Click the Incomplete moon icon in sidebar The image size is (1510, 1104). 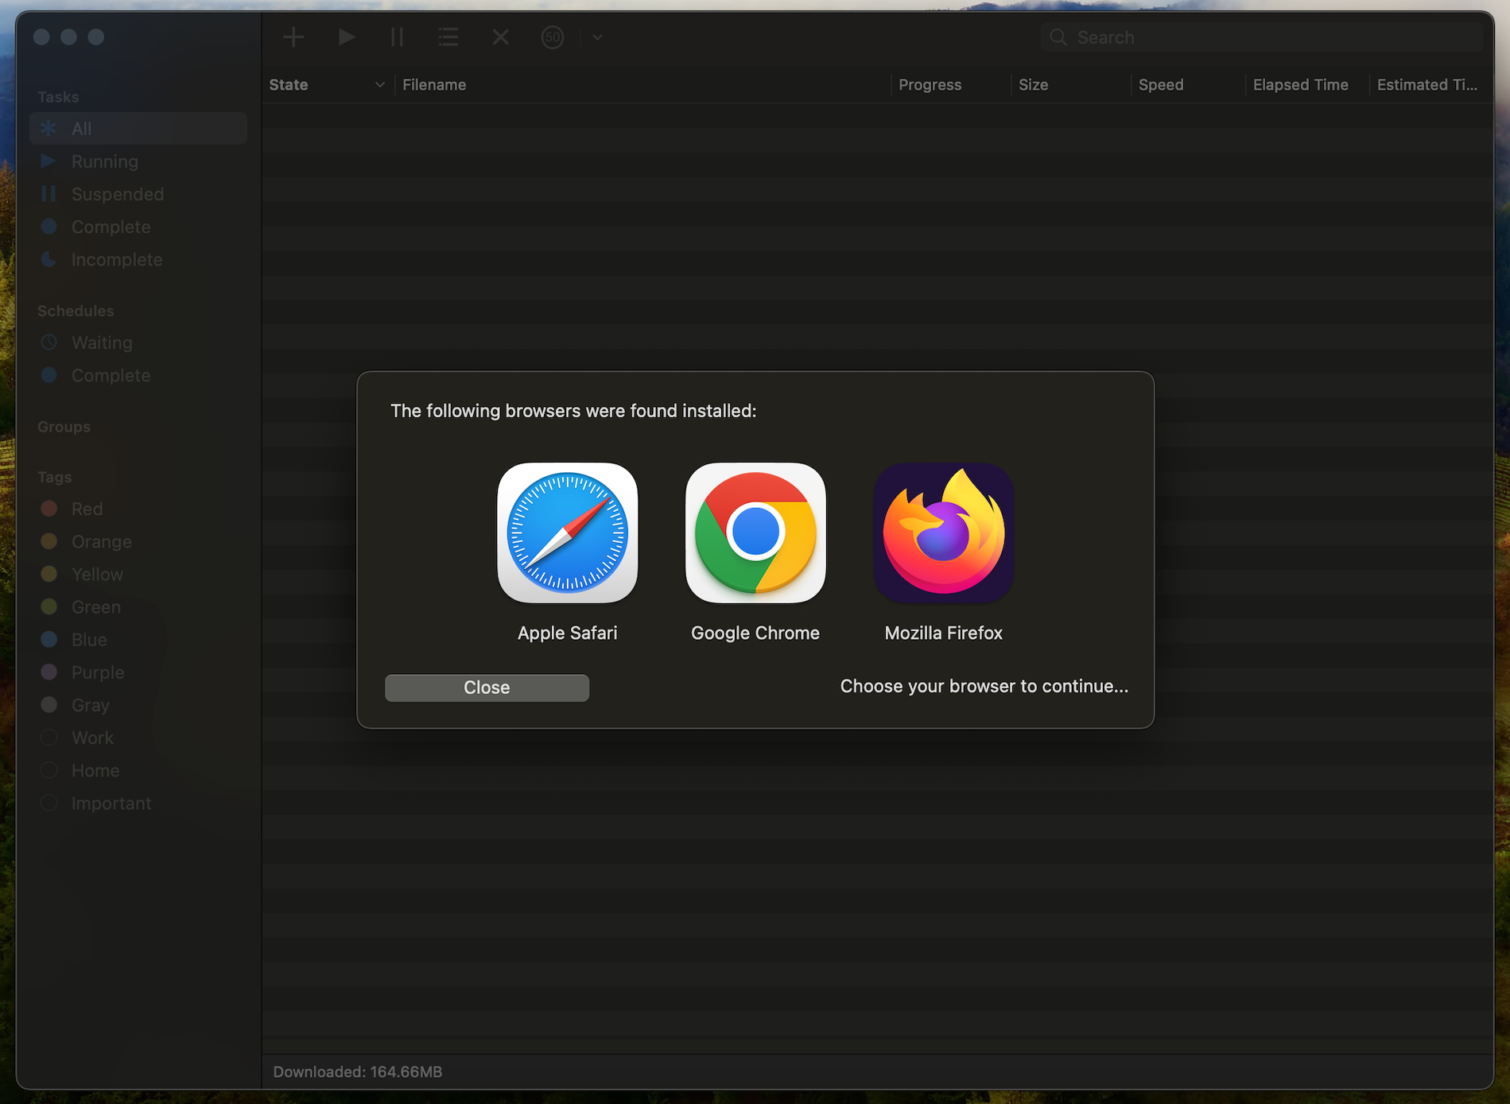pos(49,259)
